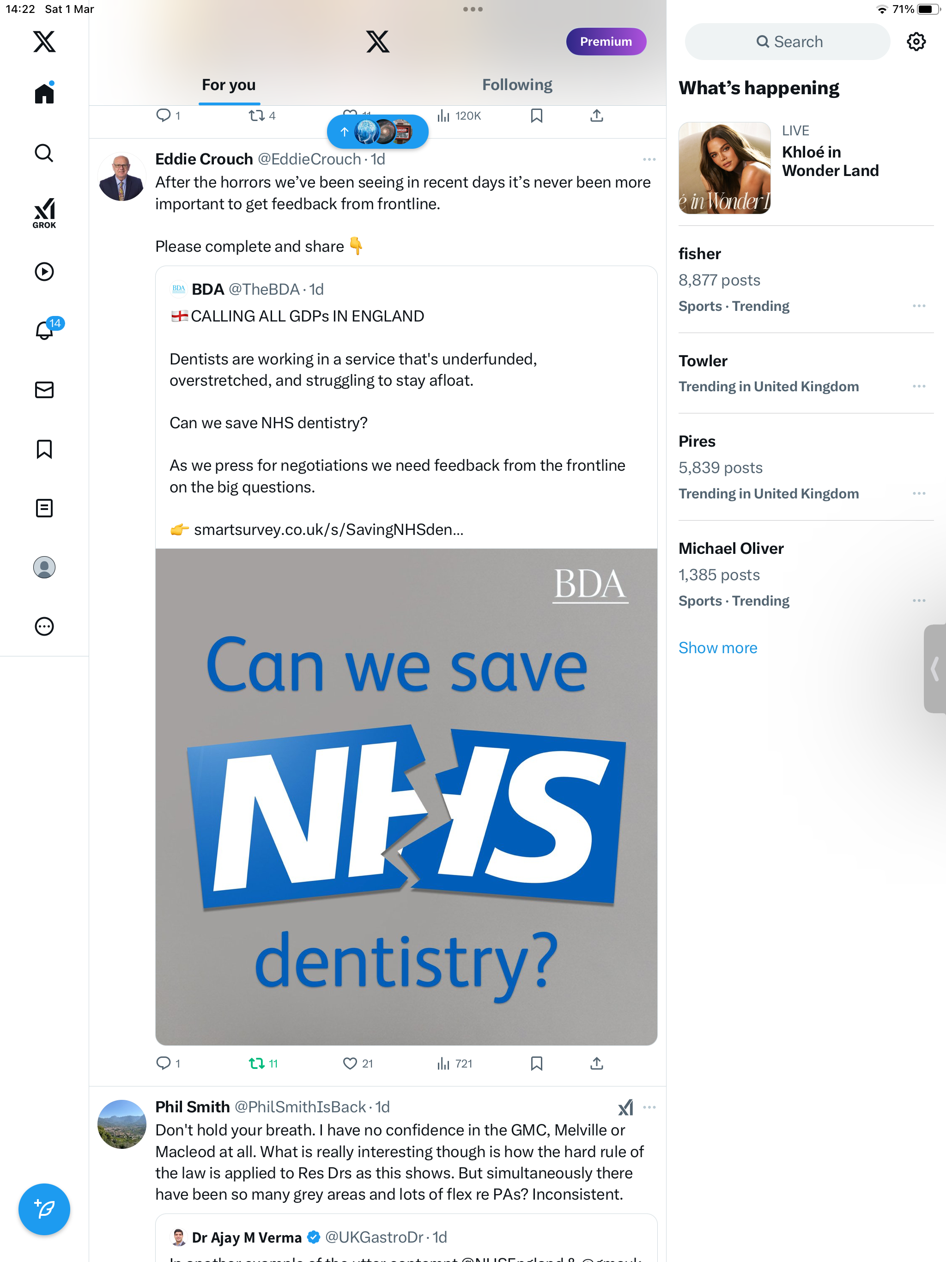Open the Messages envelope icon

click(x=44, y=390)
